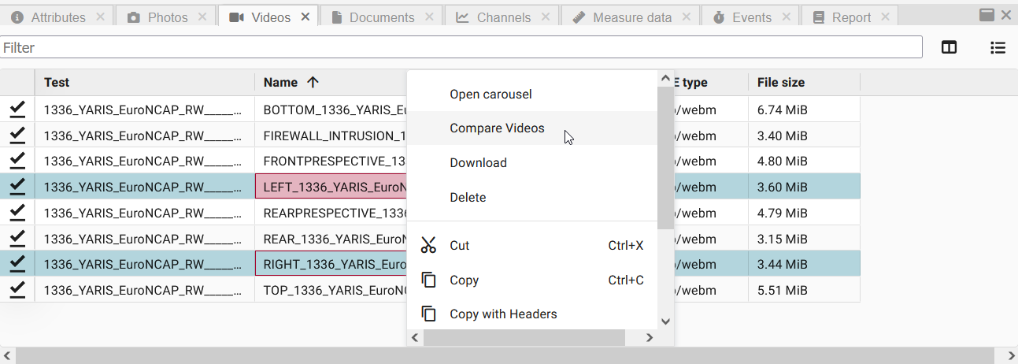The height and width of the screenshot is (364, 1018).
Task: Click the report icon on Report tab
Action: pyautogui.click(x=819, y=17)
